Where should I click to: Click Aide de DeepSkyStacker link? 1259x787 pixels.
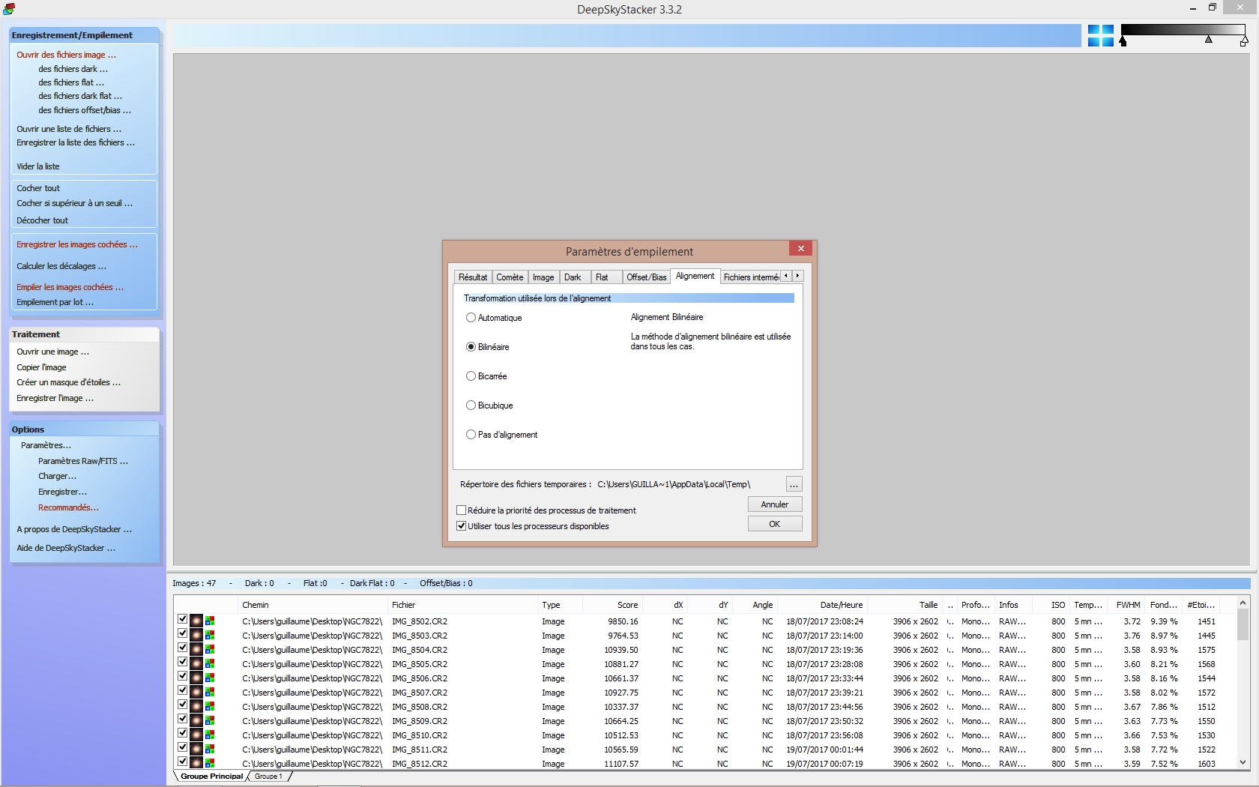click(x=66, y=548)
